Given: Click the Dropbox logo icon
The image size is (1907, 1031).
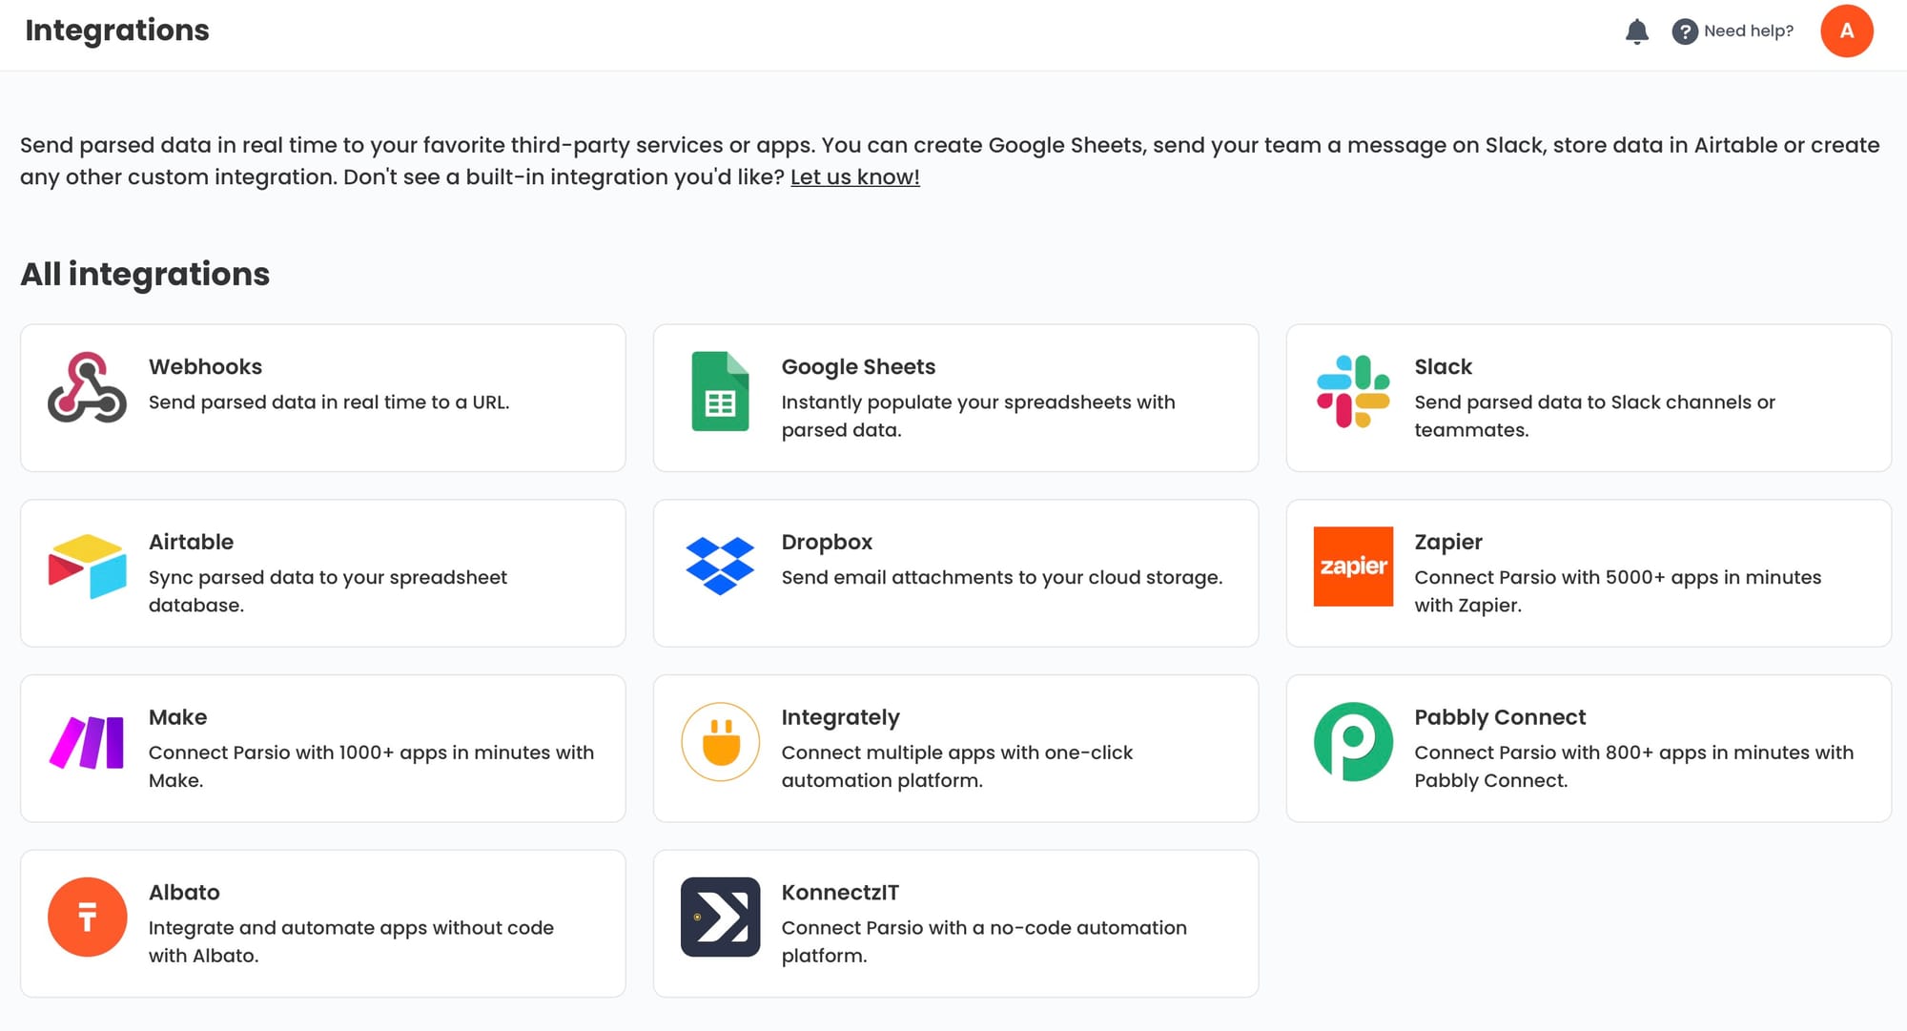Looking at the screenshot, I should click(720, 567).
